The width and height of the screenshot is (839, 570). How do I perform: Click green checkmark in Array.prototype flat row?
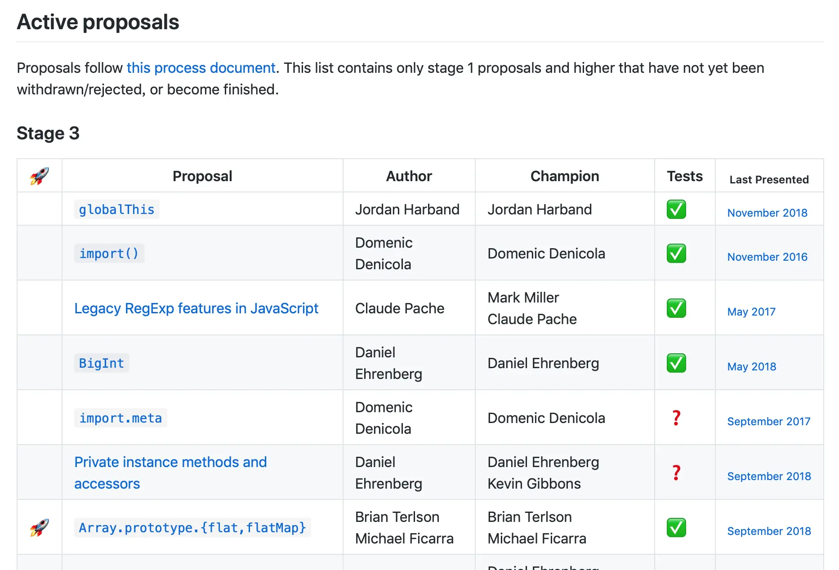(x=676, y=528)
